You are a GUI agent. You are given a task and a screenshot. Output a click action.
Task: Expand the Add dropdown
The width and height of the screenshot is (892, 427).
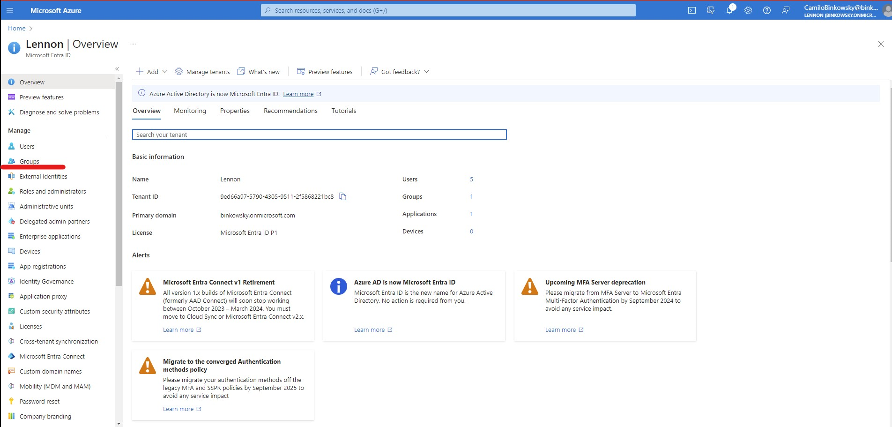(151, 72)
